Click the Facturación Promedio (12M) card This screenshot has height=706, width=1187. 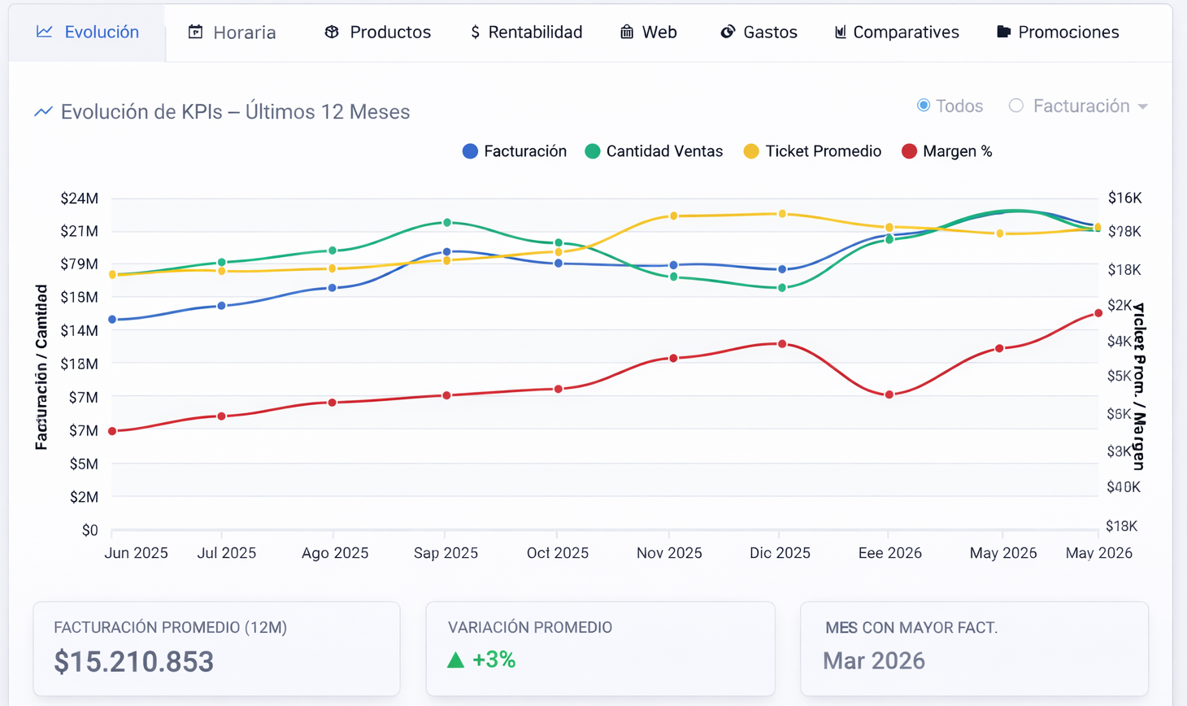[x=216, y=649]
